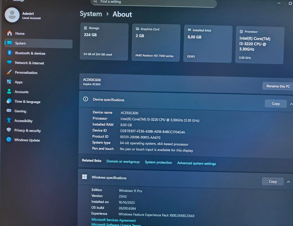Click the Gaming controller icon
The image size is (293, 226).
click(9, 111)
